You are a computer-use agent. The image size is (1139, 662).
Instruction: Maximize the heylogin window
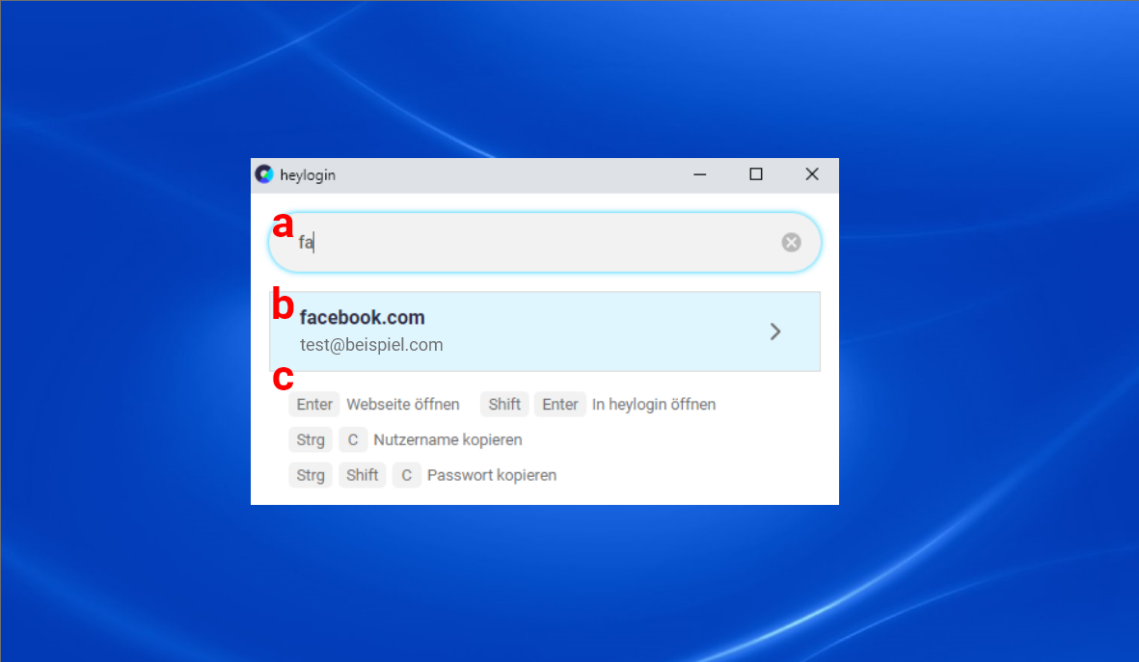click(755, 175)
